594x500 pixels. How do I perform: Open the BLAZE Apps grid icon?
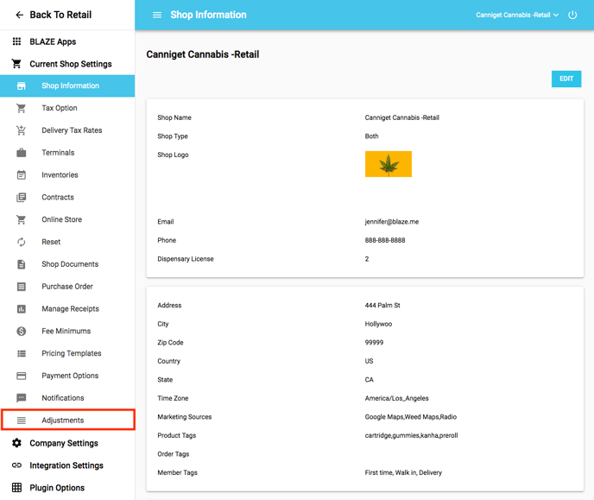pos(16,41)
